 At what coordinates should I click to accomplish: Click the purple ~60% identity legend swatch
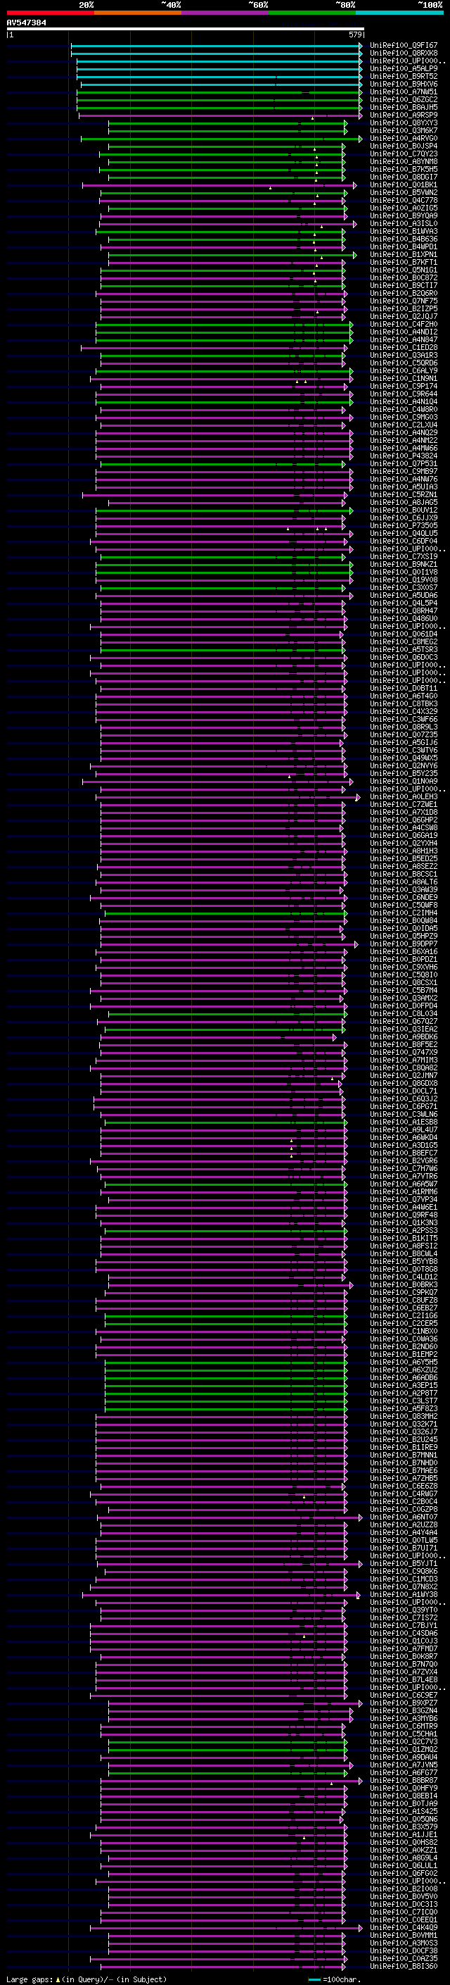[x=226, y=13]
